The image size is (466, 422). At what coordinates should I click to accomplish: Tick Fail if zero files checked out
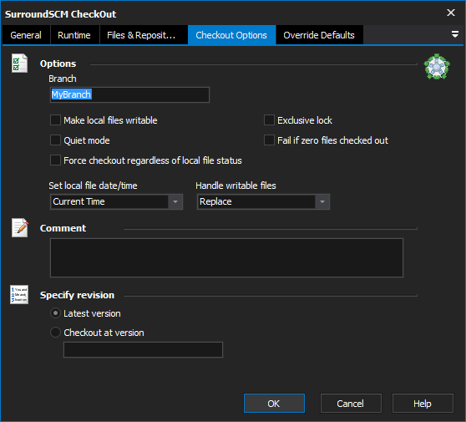tap(269, 140)
